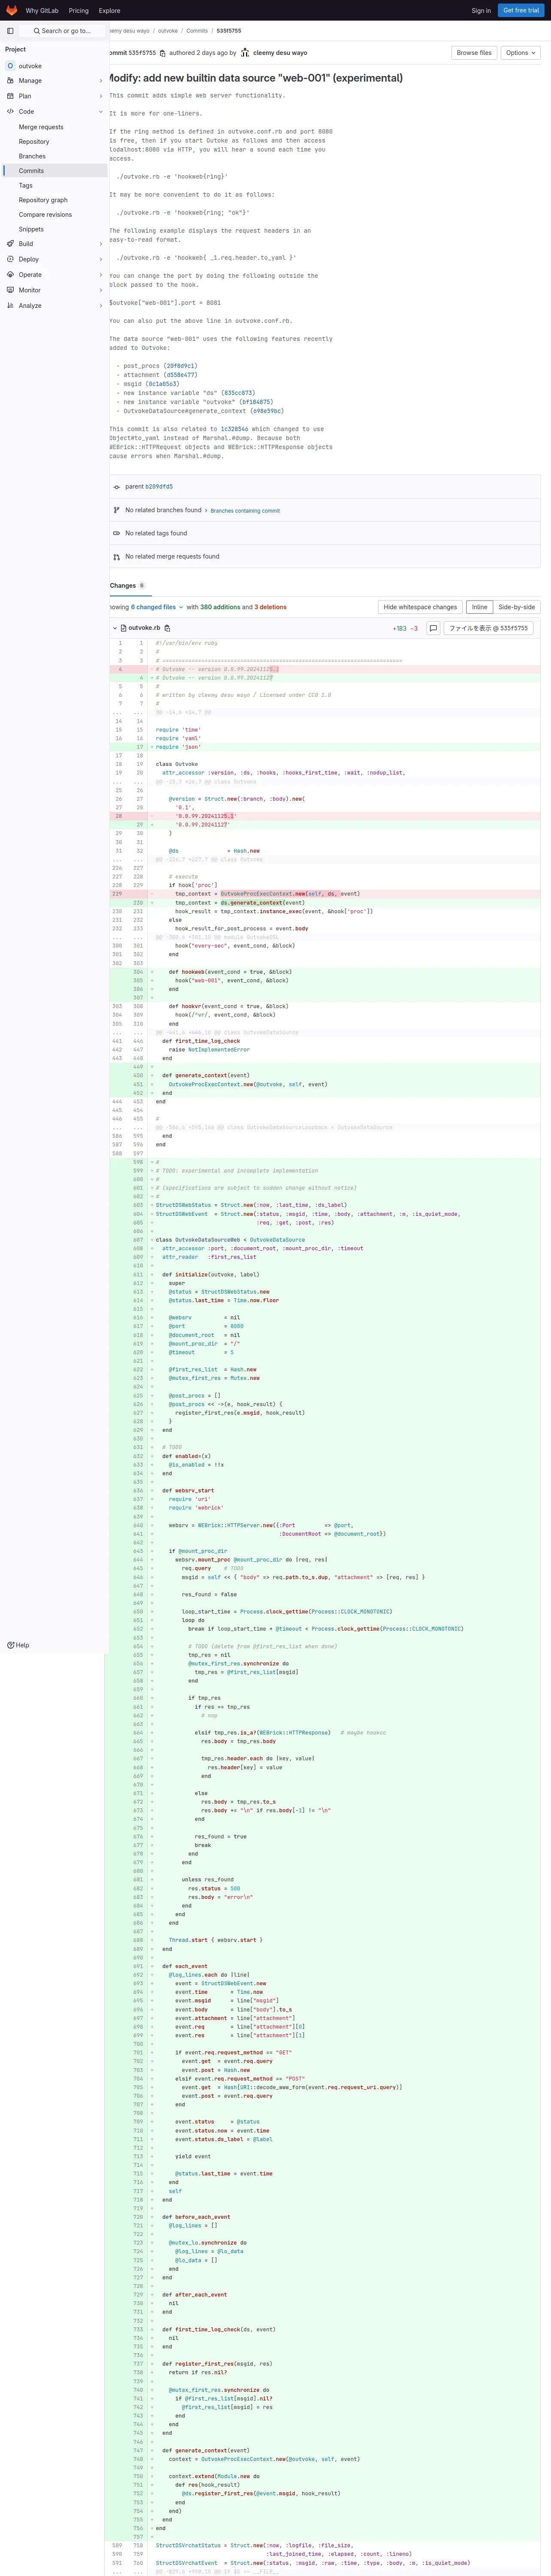Image resolution: width=551 pixels, height=2576 pixels.
Task: Expand the Manage menu chevron
Action: [101, 81]
